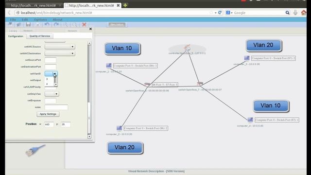Click the browser reload icon
311x175 pixels.
[x=220, y=13]
